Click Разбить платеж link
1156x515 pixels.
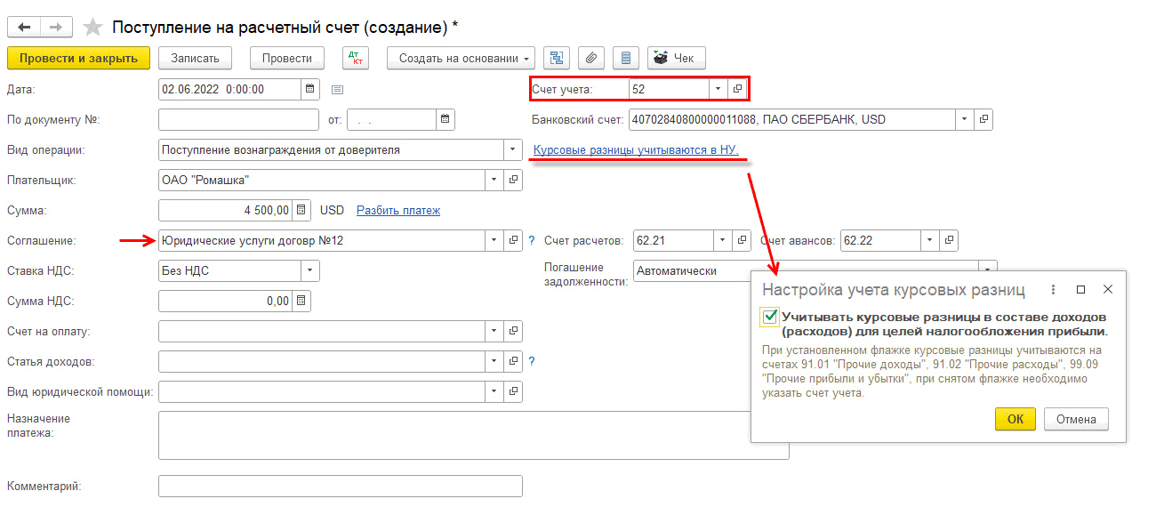(x=398, y=211)
